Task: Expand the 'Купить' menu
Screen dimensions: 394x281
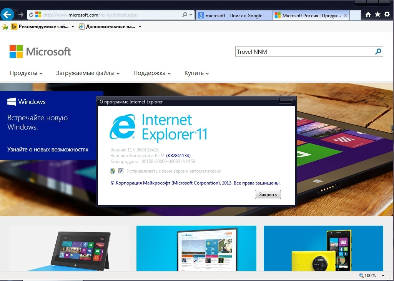Action: click(196, 73)
